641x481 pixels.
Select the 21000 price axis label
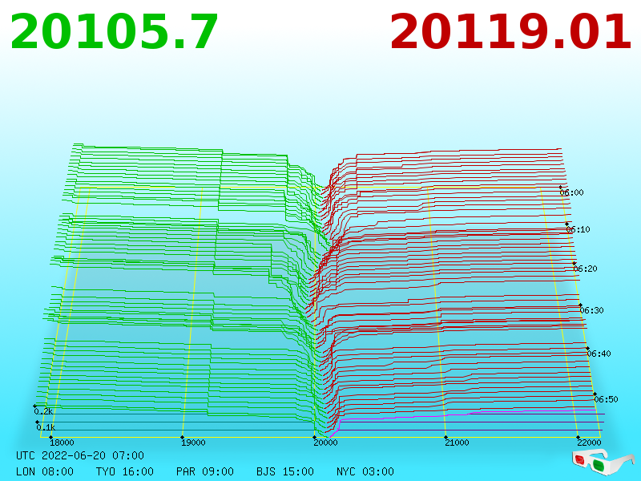457,443
